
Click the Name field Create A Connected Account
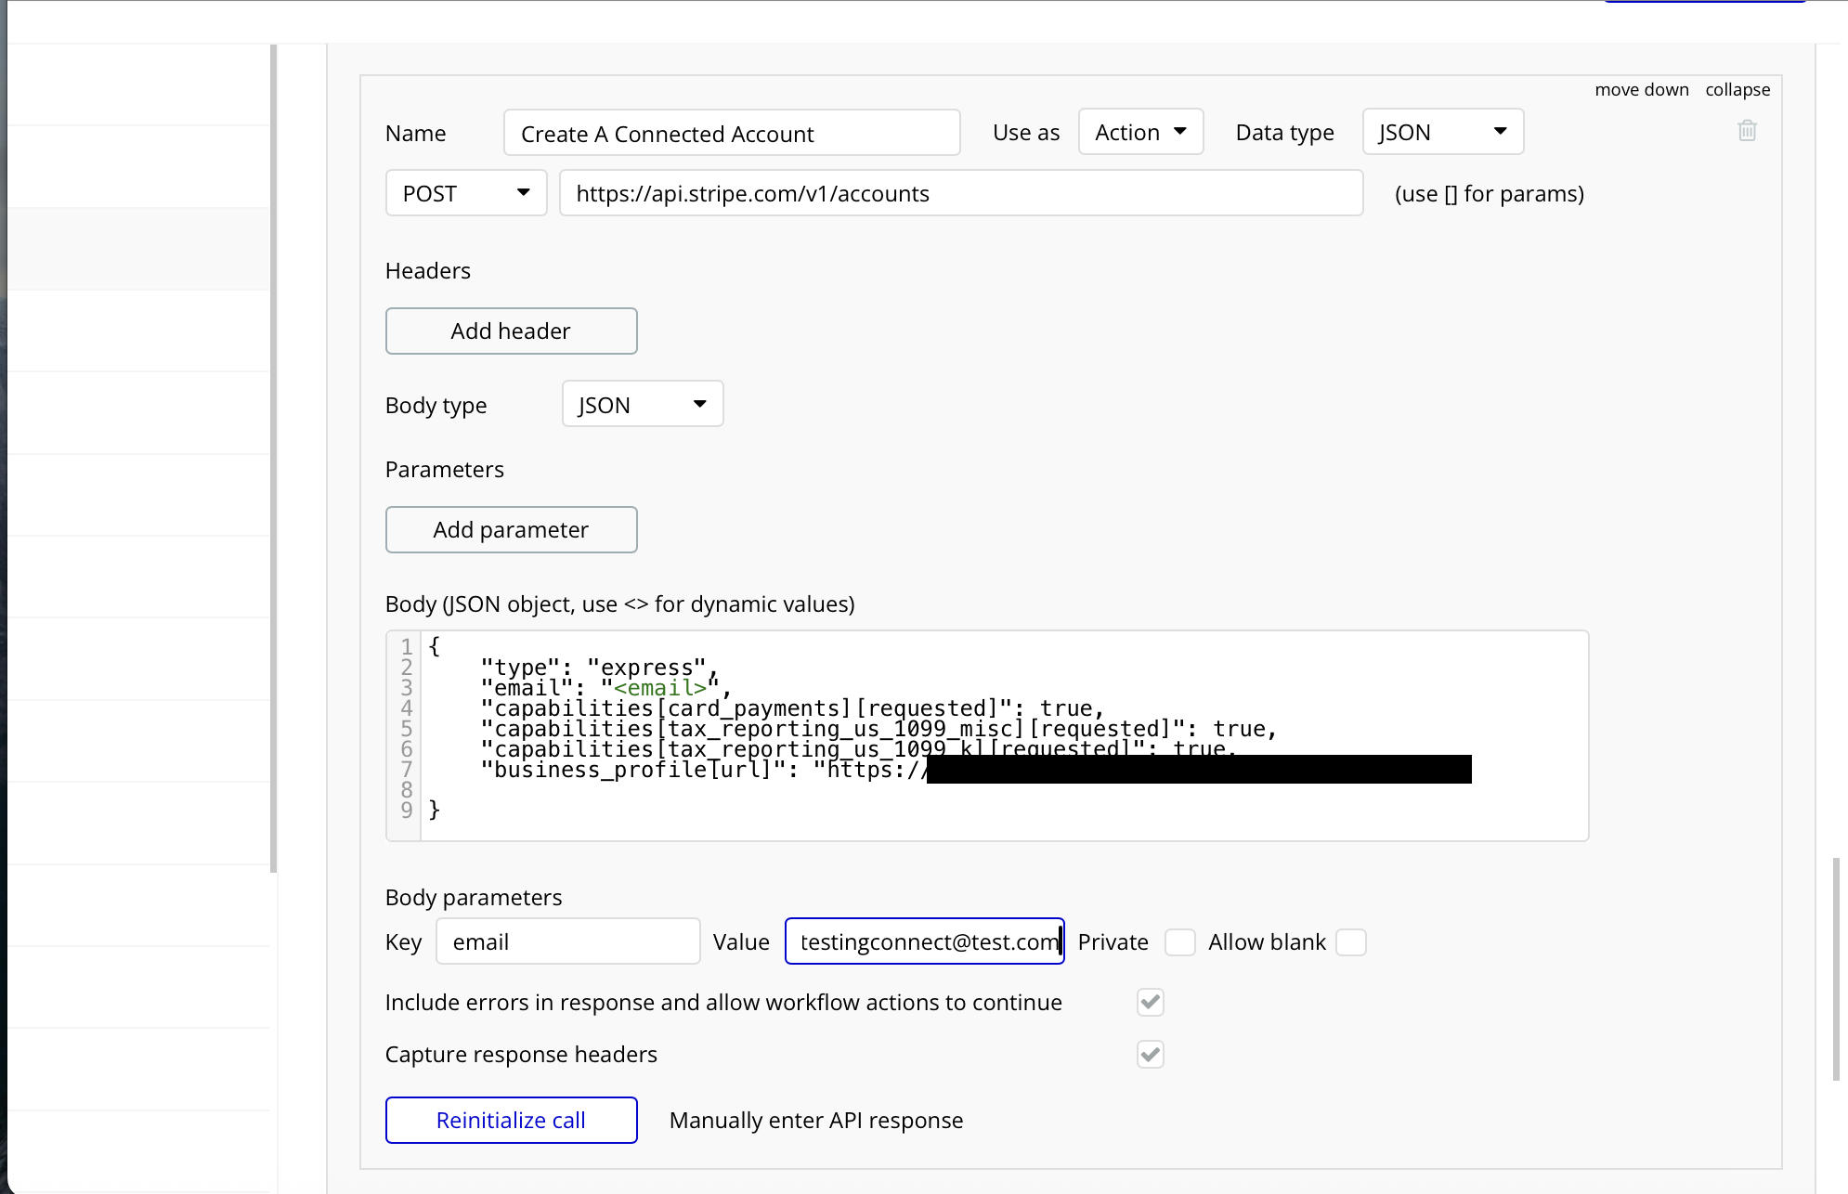click(x=731, y=134)
